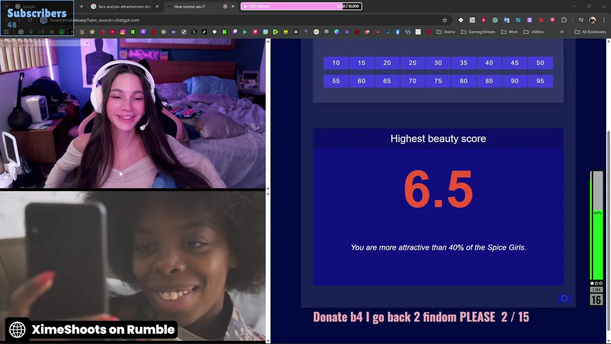Open the Work bookmarks folder
This screenshot has height=344, width=611.
(x=509, y=32)
